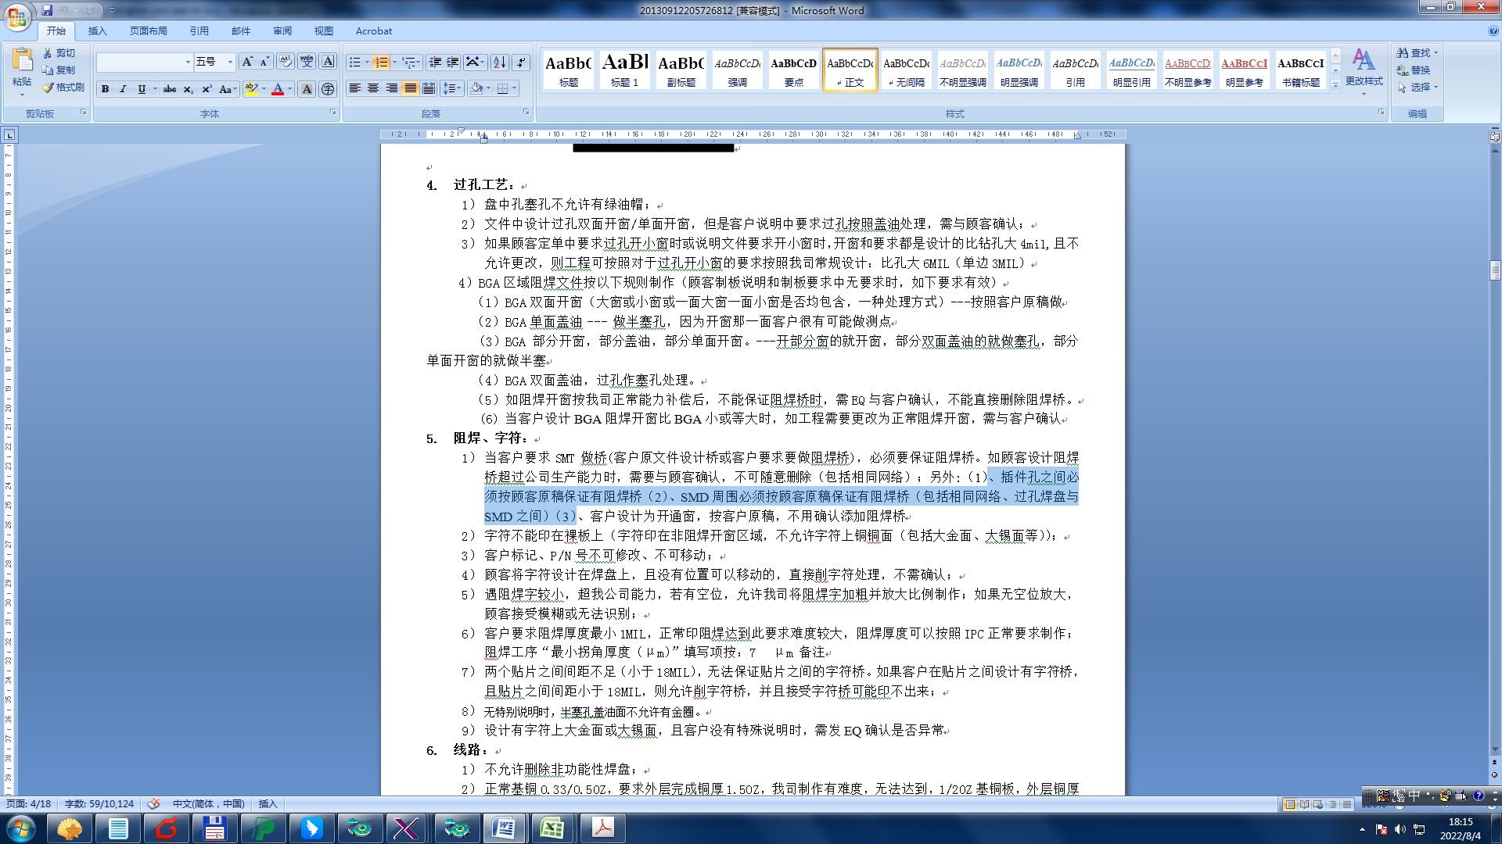Image resolution: width=1502 pixels, height=844 pixels.
Task: Toggle insert mode (插入) in status bar
Action: click(x=268, y=803)
